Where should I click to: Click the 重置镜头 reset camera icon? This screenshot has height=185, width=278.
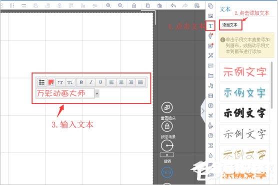click(167, 107)
